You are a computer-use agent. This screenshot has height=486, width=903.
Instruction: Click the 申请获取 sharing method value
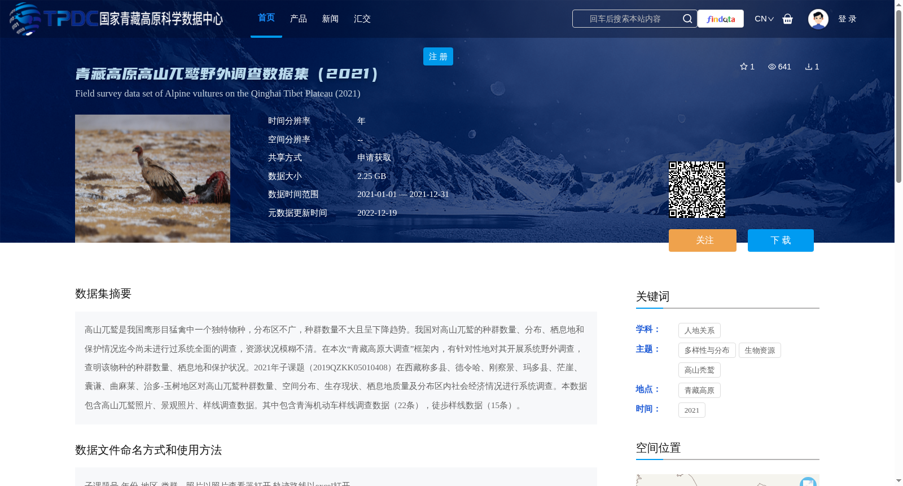pyautogui.click(x=374, y=158)
